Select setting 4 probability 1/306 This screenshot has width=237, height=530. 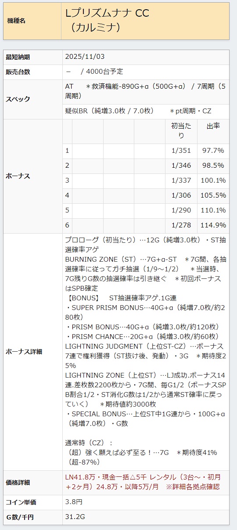point(181,195)
